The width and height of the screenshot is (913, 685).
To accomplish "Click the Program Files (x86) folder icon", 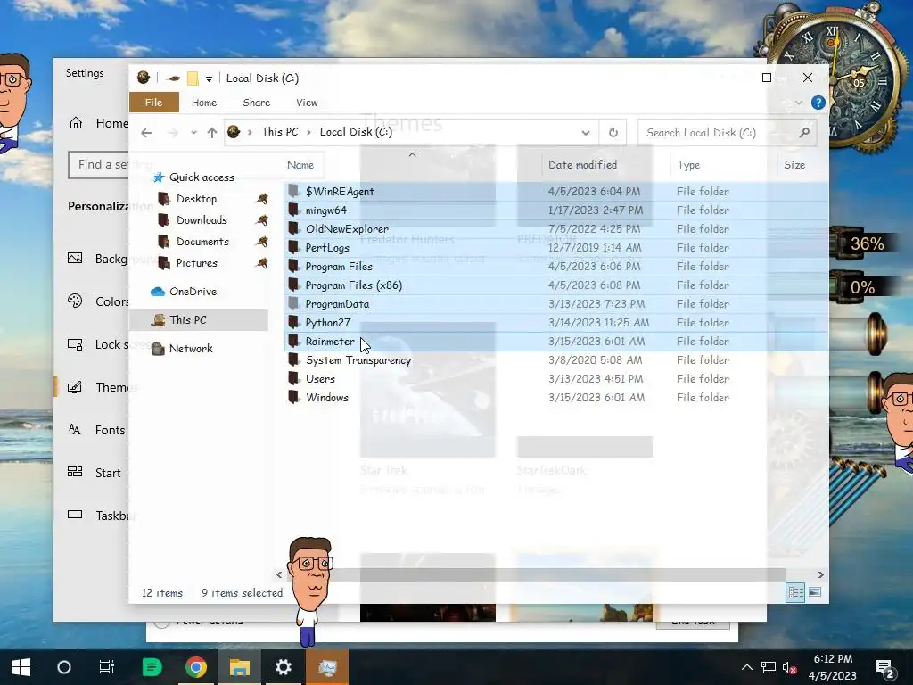I will click(294, 285).
